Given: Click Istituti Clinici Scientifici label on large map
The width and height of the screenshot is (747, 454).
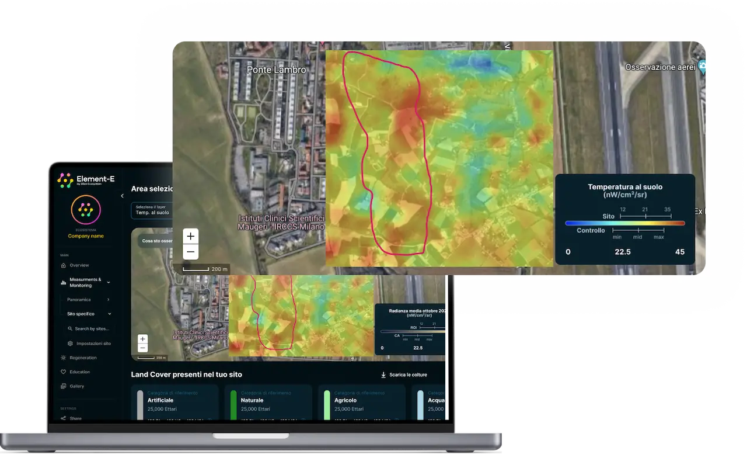Looking at the screenshot, I should [281, 222].
